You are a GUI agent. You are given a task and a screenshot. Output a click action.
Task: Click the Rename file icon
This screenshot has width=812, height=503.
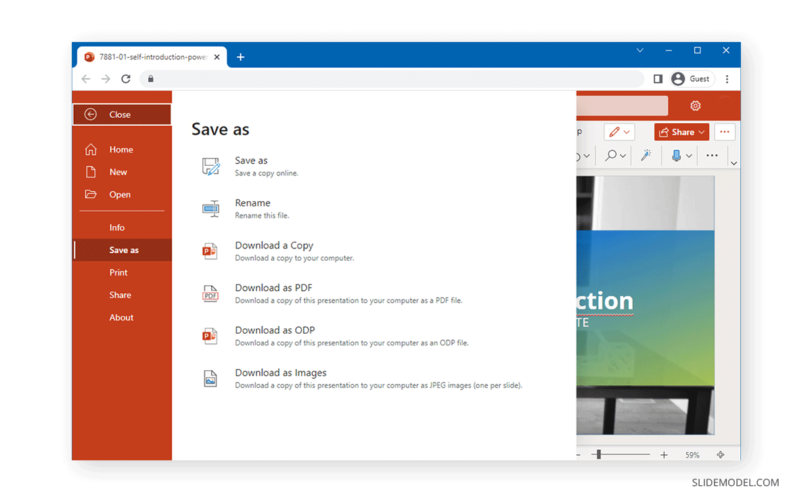[x=210, y=209]
